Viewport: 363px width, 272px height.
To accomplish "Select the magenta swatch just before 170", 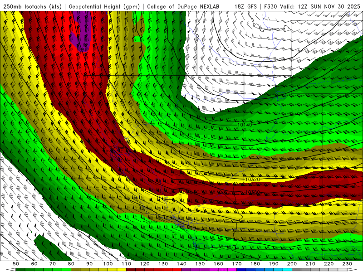I will pyautogui.click(x=232, y=270).
